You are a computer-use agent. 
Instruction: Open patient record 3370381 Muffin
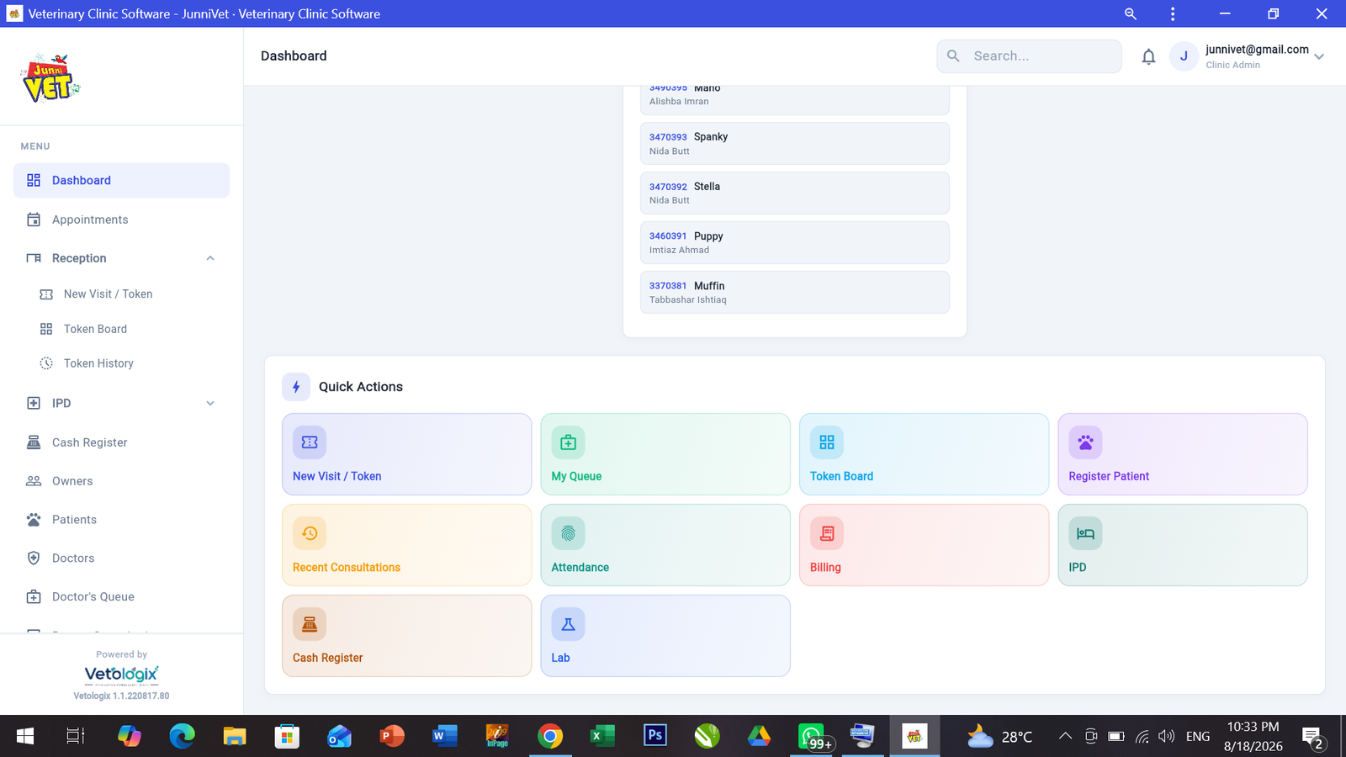795,293
